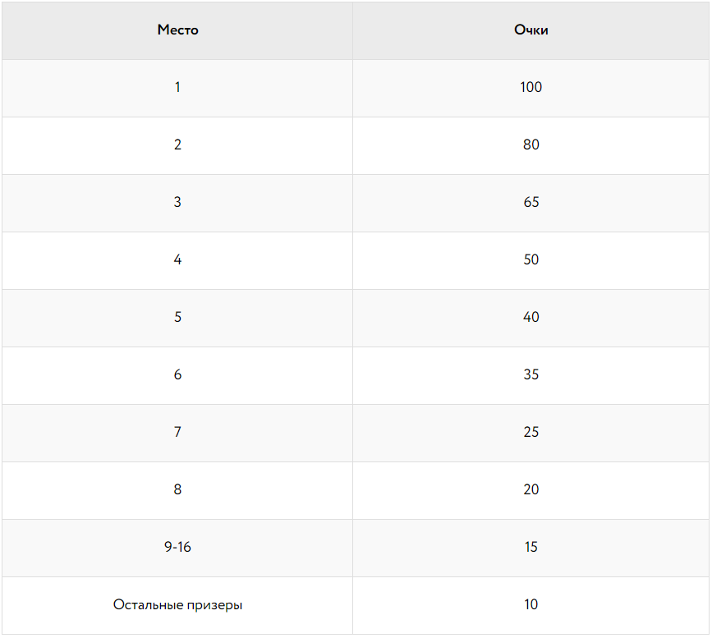Click the 20 points value
Image resolution: width=712 pixels, height=638 pixels.
(531, 489)
